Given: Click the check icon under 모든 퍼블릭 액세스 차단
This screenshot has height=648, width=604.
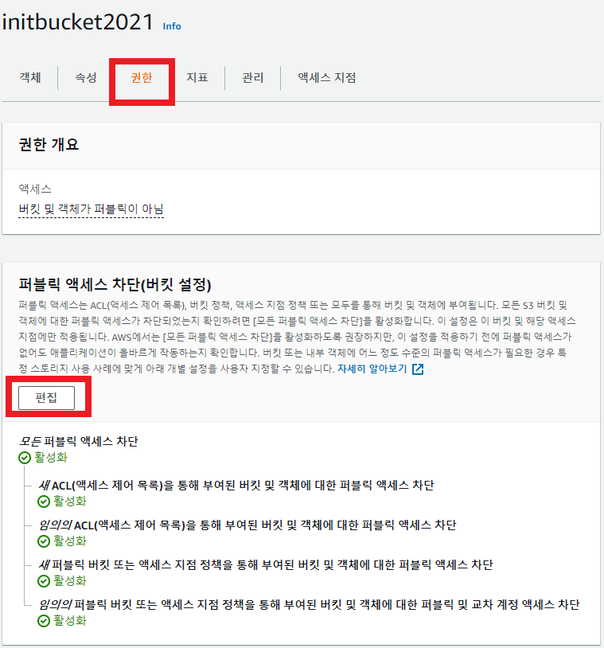Looking at the screenshot, I should pos(25,458).
